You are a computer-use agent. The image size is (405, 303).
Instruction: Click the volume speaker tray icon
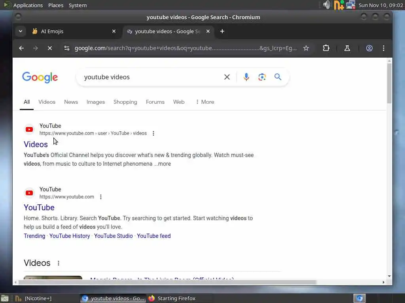click(x=327, y=5)
